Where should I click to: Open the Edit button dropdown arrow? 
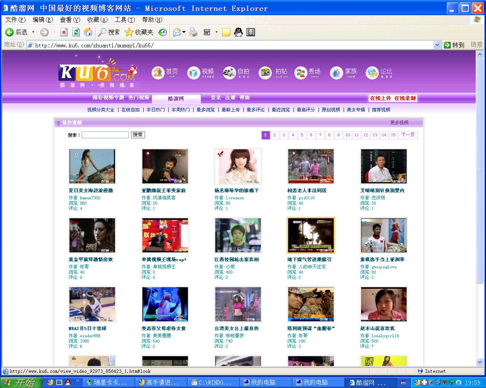(216, 32)
